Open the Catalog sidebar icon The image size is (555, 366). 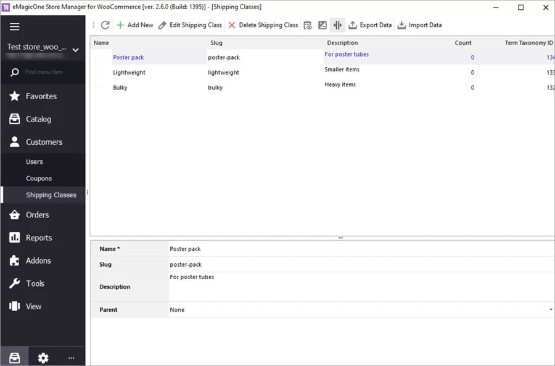point(14,119)
